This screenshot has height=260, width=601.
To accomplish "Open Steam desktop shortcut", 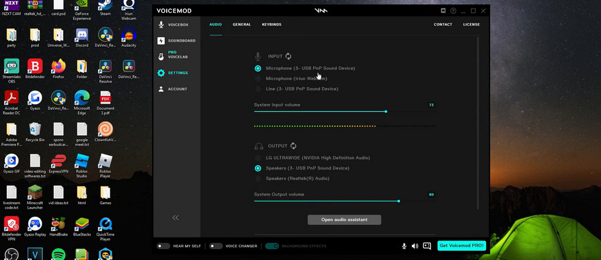I will point(105,8).
